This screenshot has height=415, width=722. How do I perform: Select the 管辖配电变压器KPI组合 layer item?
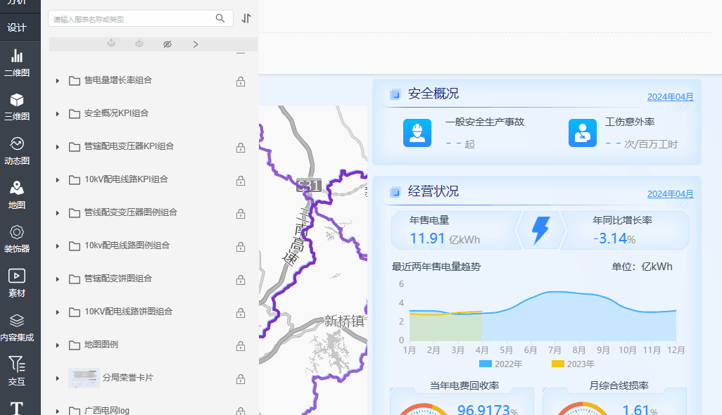129,147
